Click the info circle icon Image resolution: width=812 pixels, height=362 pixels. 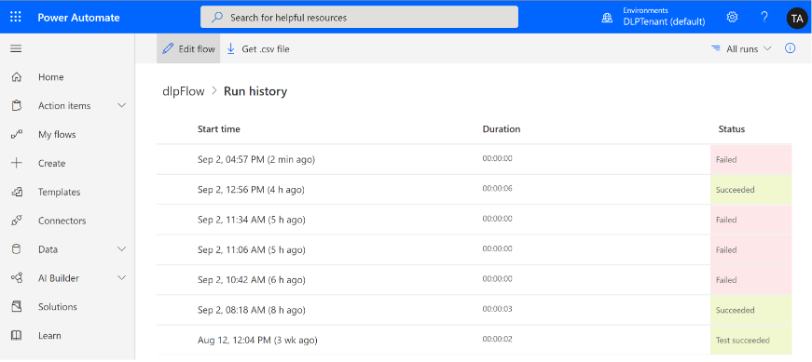pos(790,48)
